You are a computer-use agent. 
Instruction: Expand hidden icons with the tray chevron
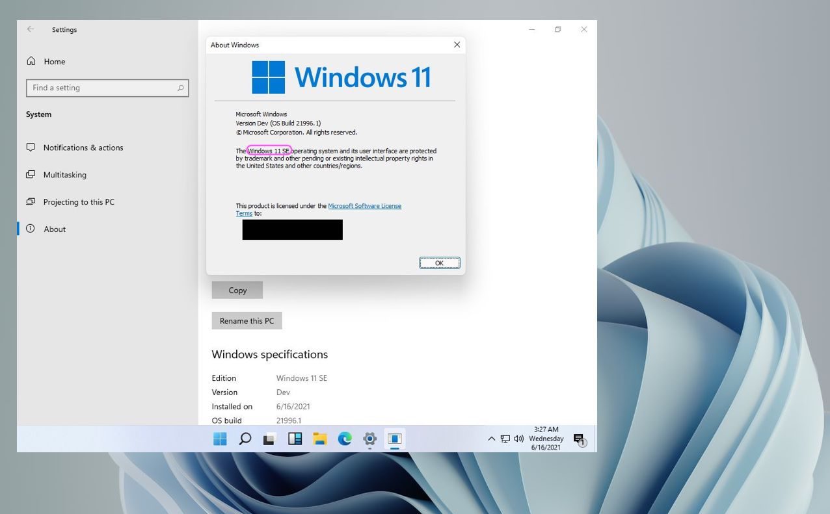(x=492, y=439)
